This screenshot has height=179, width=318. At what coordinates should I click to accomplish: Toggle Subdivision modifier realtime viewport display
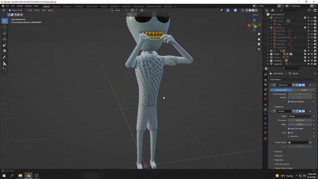pyautogui.click(x=300, y=85)
